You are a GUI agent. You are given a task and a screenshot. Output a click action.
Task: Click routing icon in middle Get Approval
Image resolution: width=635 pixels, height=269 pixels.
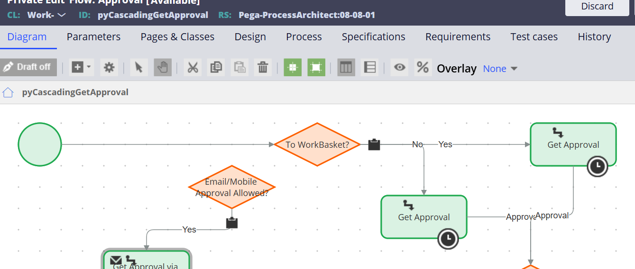tap(408, 205)
